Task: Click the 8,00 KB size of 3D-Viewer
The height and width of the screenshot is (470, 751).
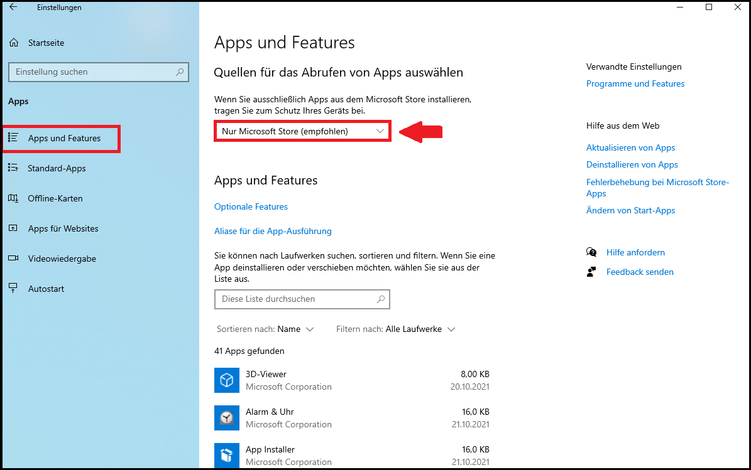Action: tap(475, 374)
